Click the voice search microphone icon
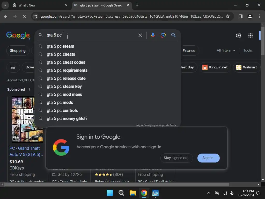 [153, 35]
